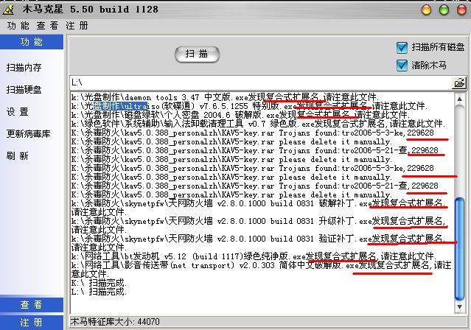
Task: Choose 扫描硬盘 in the sidebar
Action: point(24,89)
